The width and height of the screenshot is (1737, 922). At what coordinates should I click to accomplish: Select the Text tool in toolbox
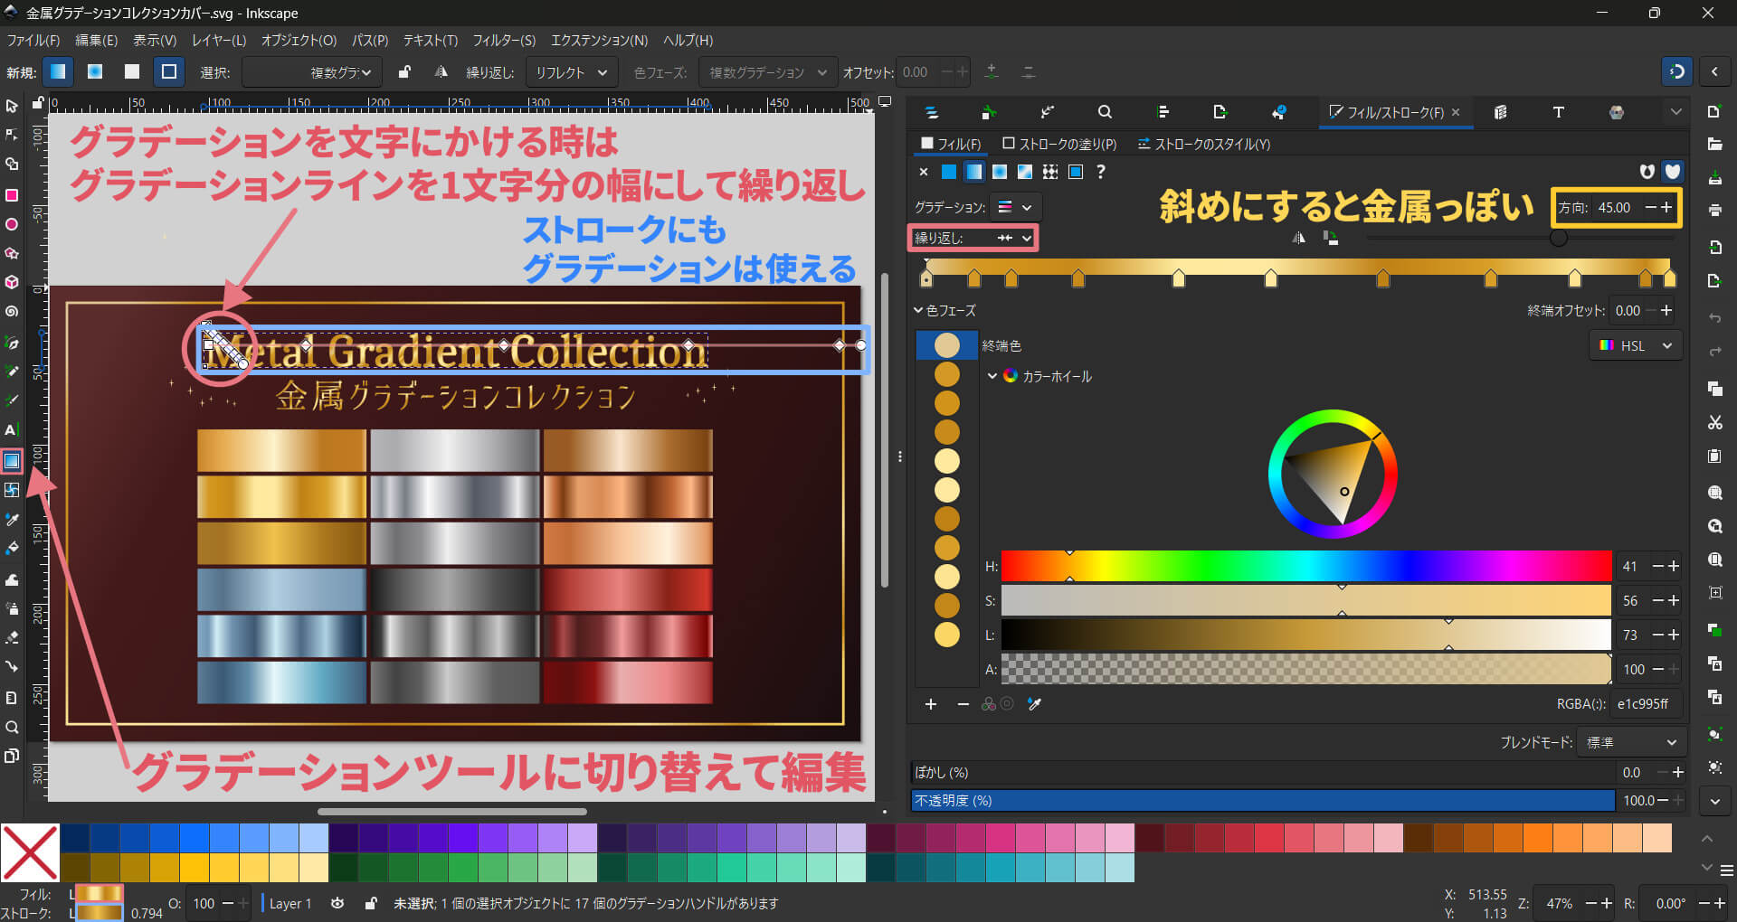[x=12, y=430]
